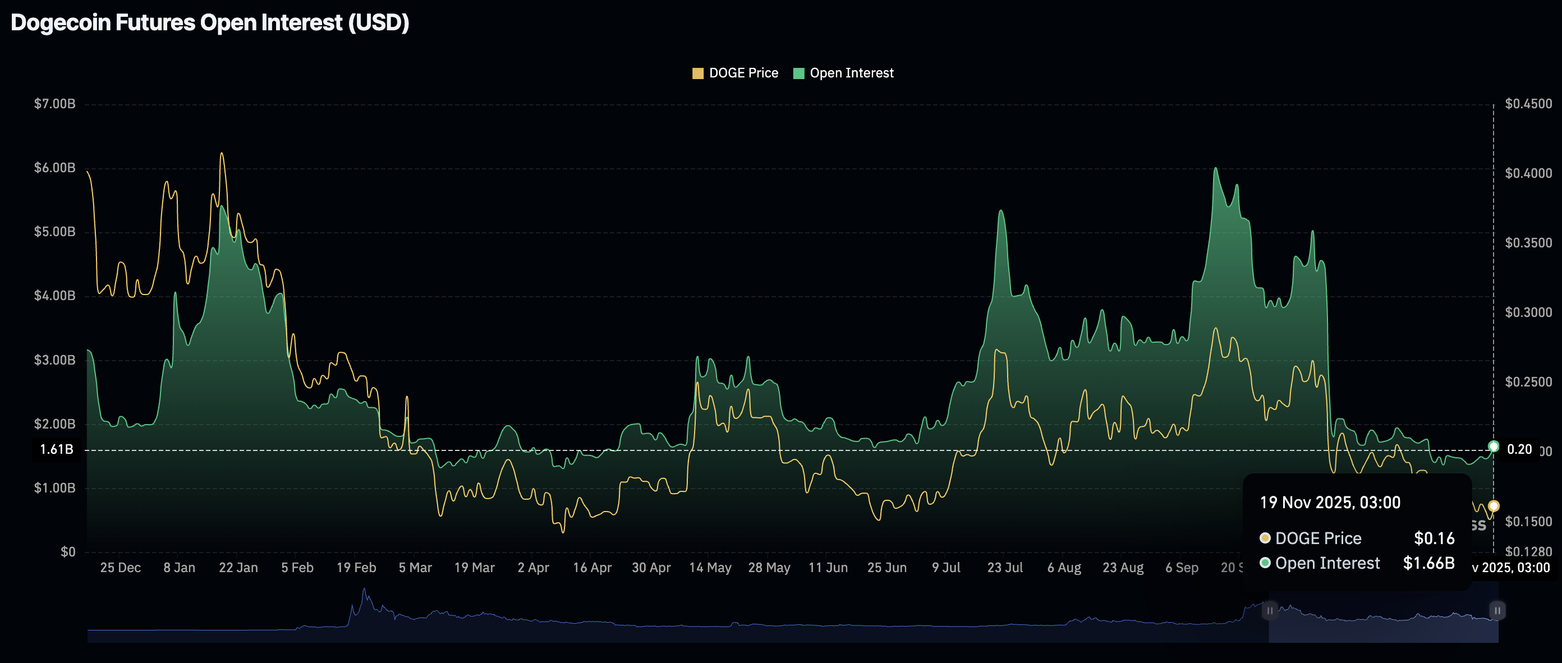Click the Dogecoin Futures Open Interest title
This screenshot has width=1562, height=663.
pos(210,23)
